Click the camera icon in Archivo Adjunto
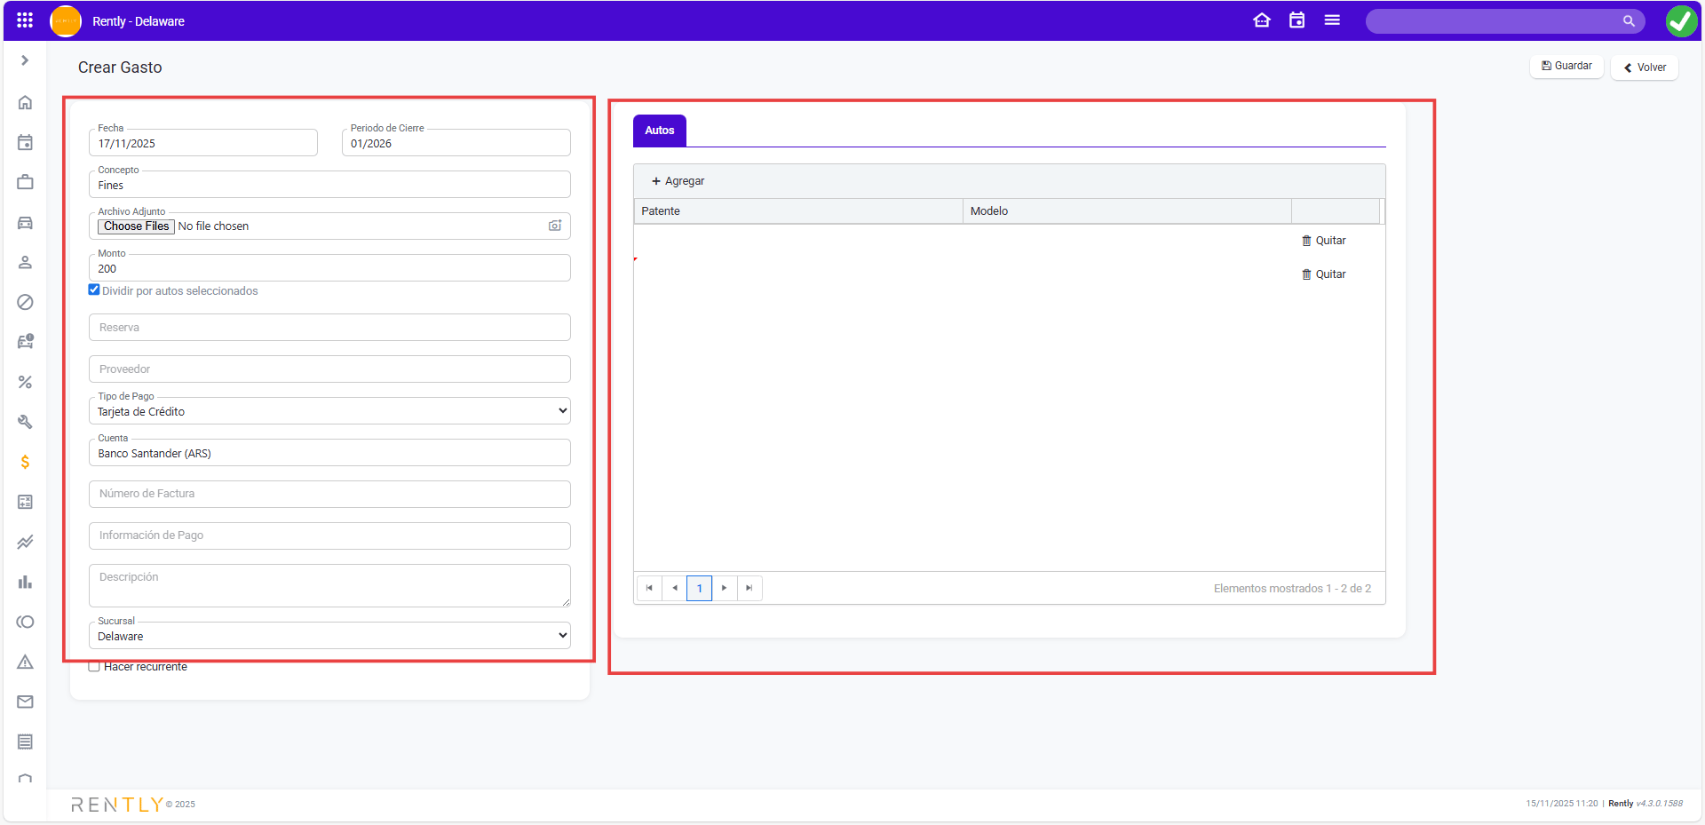1705x825 pixels. [x=555, y=226]
